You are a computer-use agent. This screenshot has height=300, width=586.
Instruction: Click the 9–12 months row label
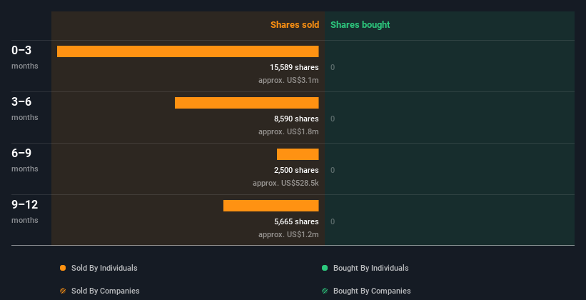[25, 211]
